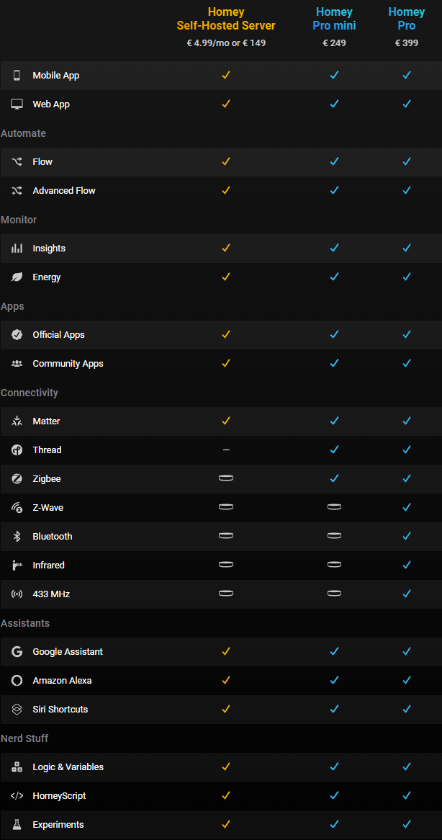Click the Siri Shortcuts row label

point(60,710)
